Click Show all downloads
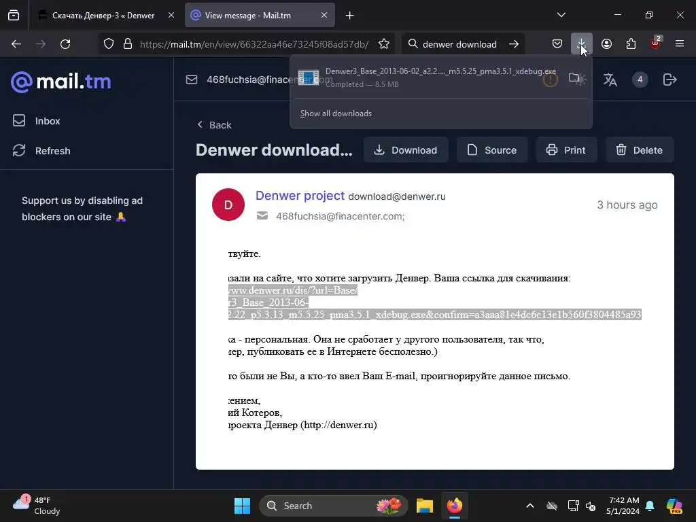This screenshot has width=696, height=522. click(x=336, y=114)
